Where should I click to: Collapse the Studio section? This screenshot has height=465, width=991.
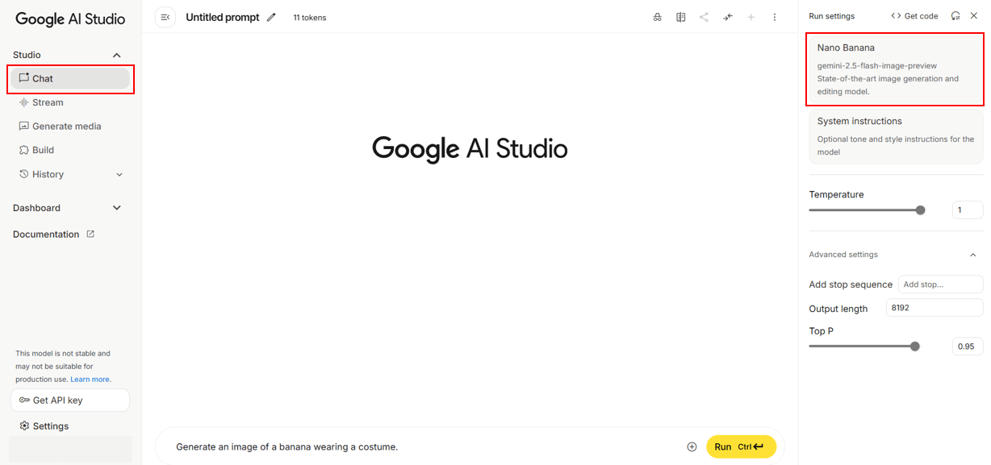coord(117,55)
